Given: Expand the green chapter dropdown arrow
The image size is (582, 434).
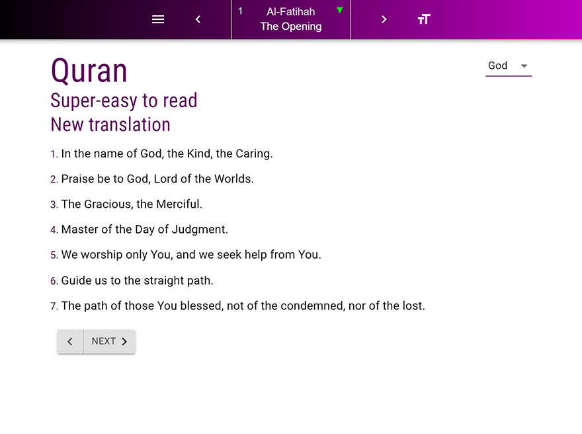Looking at the screenshot, I should click(x=340, y=11).
